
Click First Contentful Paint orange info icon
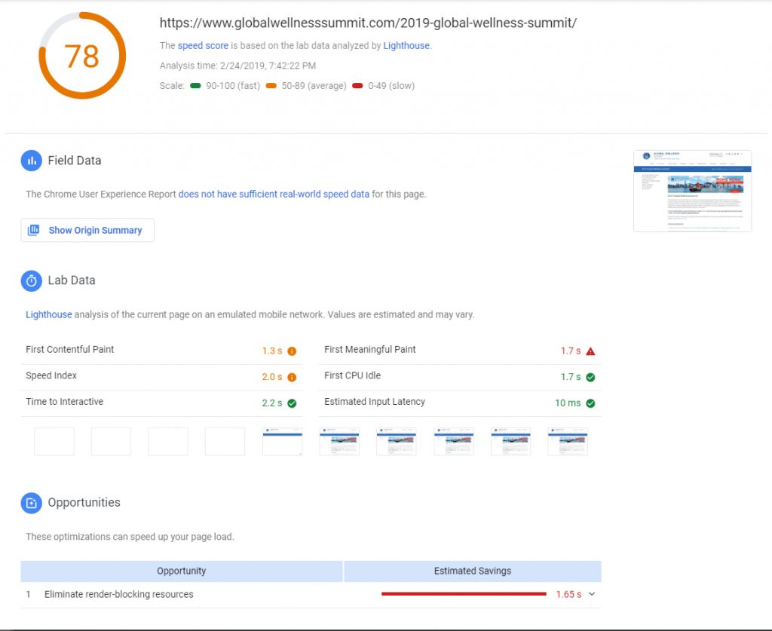point(292,351)
